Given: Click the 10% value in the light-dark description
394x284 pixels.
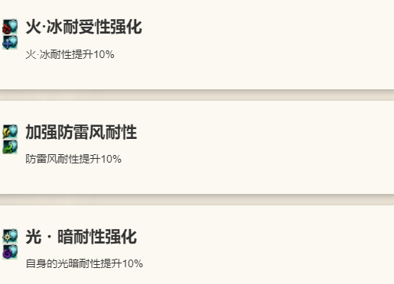Looking at the screenshot, I should [132, 263].
